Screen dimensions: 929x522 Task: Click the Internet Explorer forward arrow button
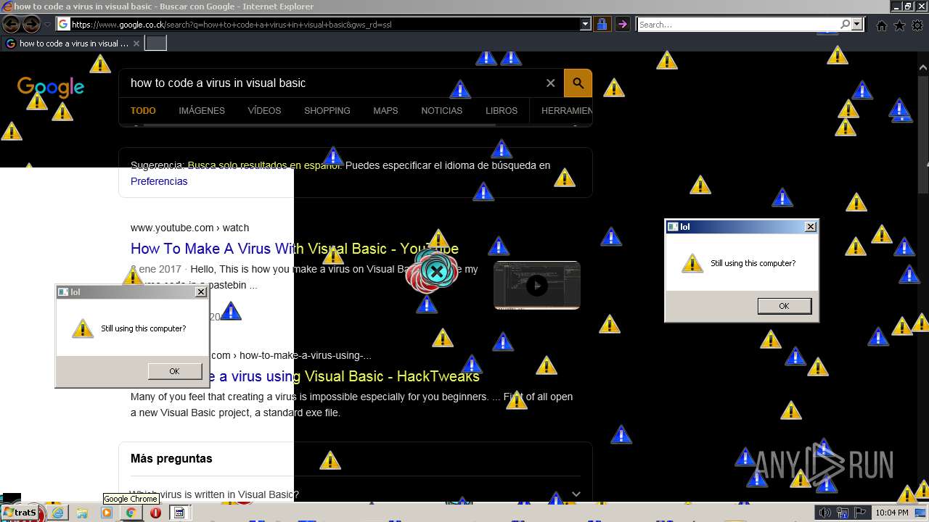pos(31,24)
